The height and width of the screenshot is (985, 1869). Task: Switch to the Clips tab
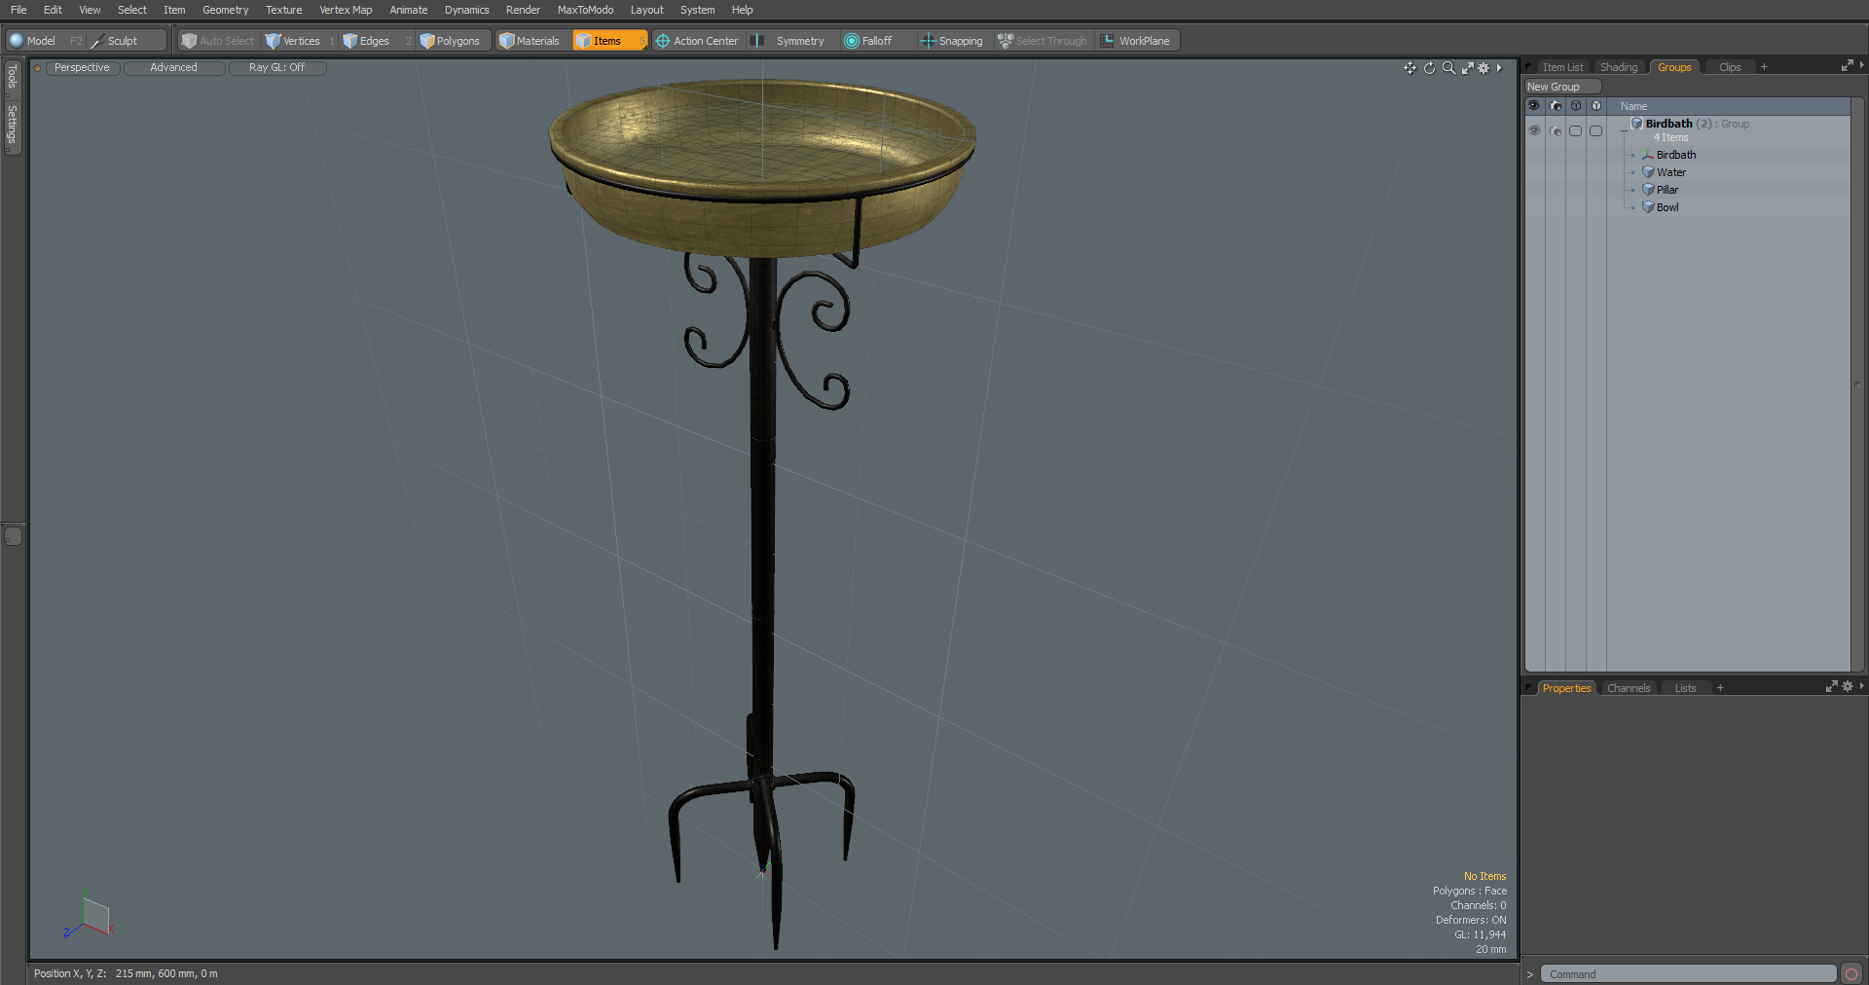click(x=1730, y=67)
